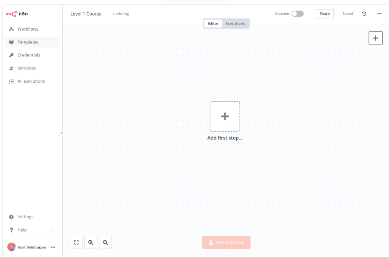The image size is (389, 257).
Task: Switch to the Executions tab
Action: (235, 23)
